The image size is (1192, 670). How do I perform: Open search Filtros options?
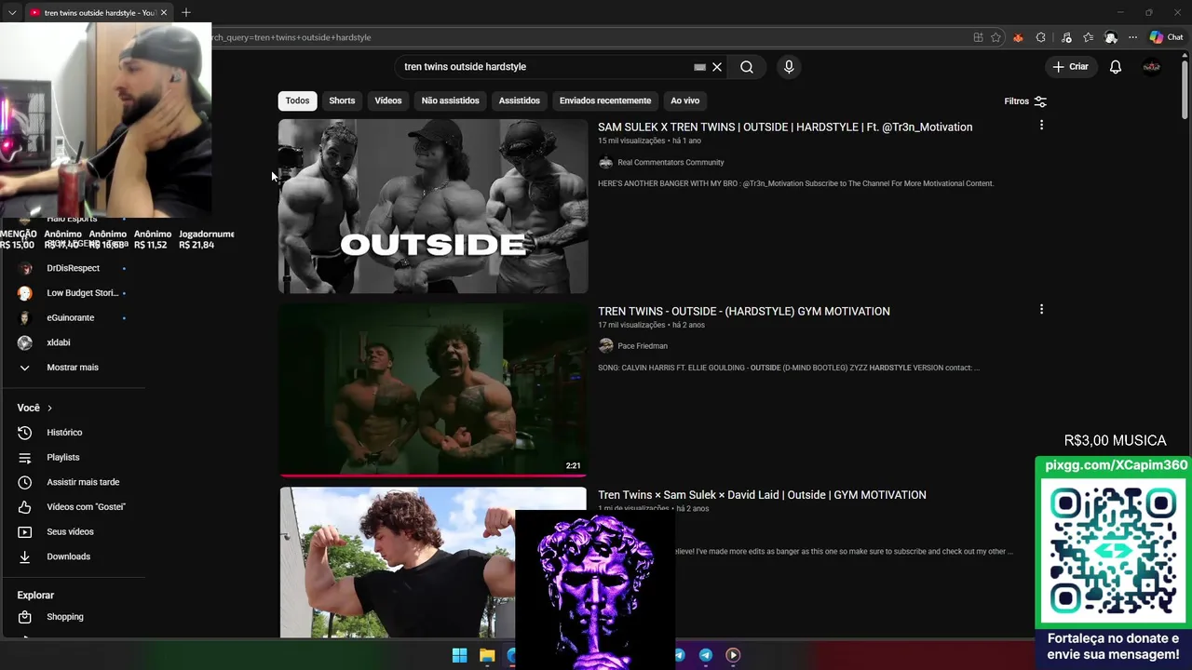[x=1025, y=100]
